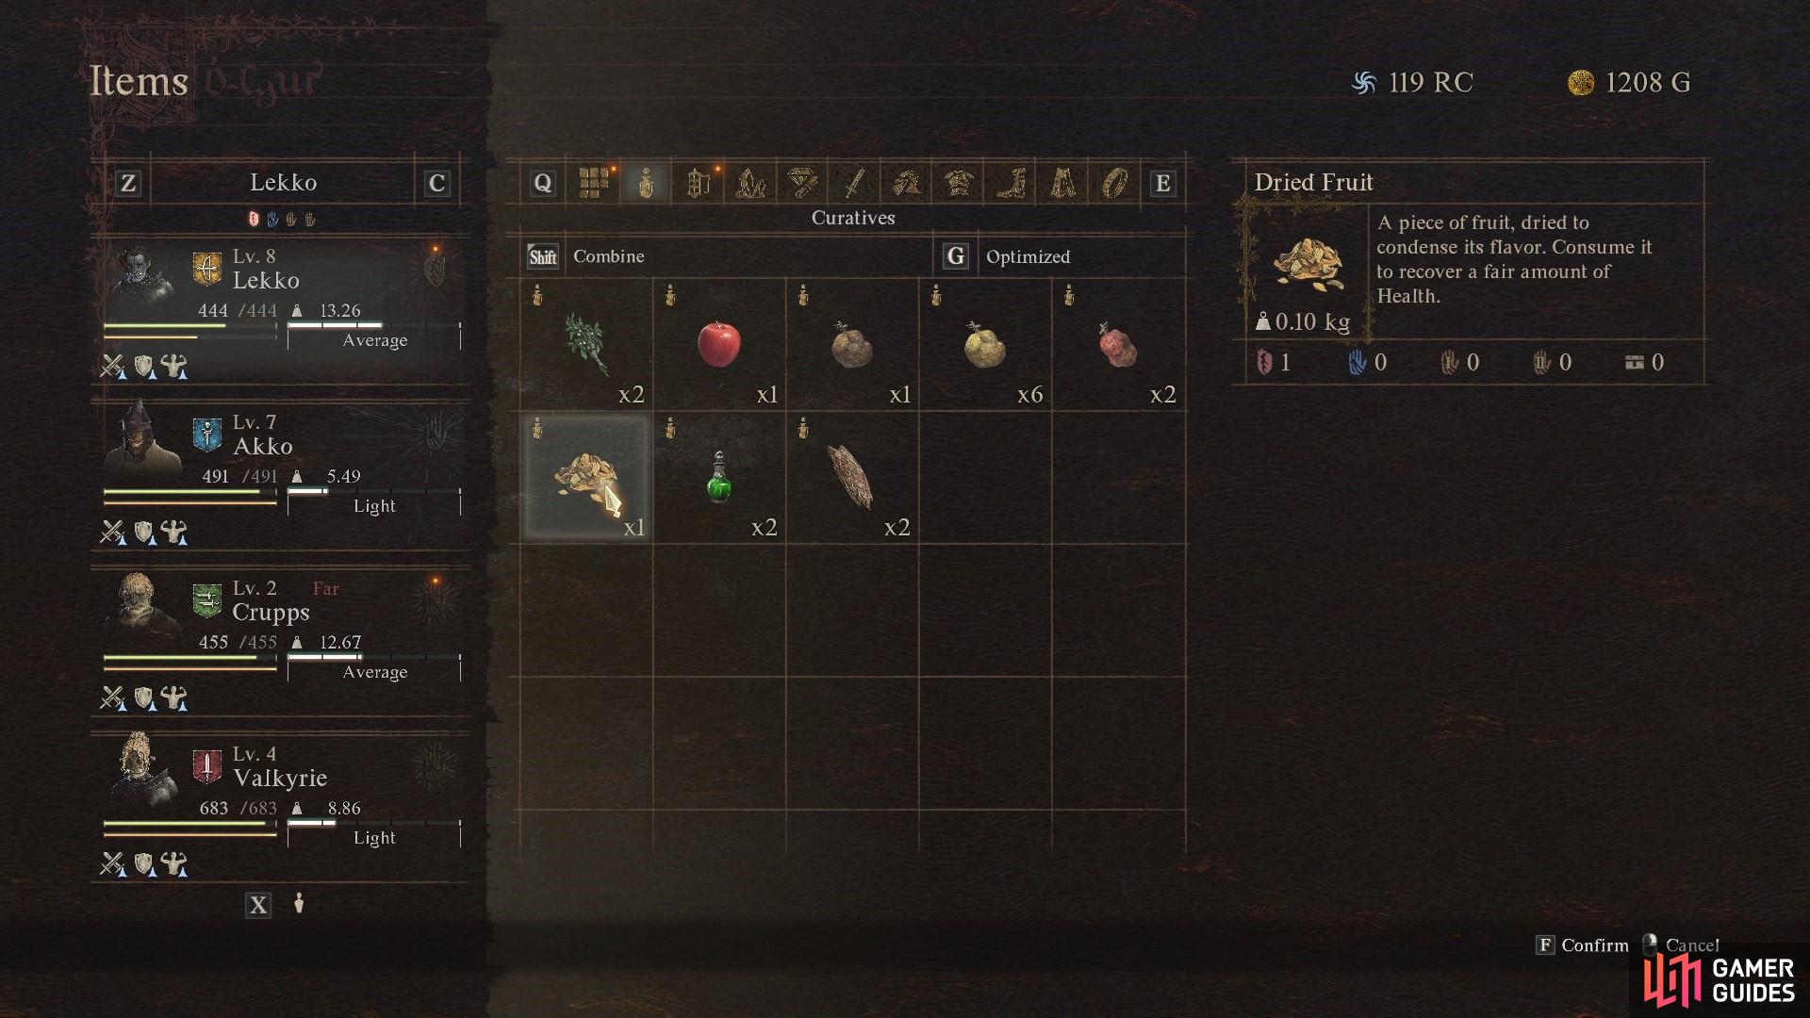
Task: Select the green herb sprig item
Action: [x=585, y=344]
